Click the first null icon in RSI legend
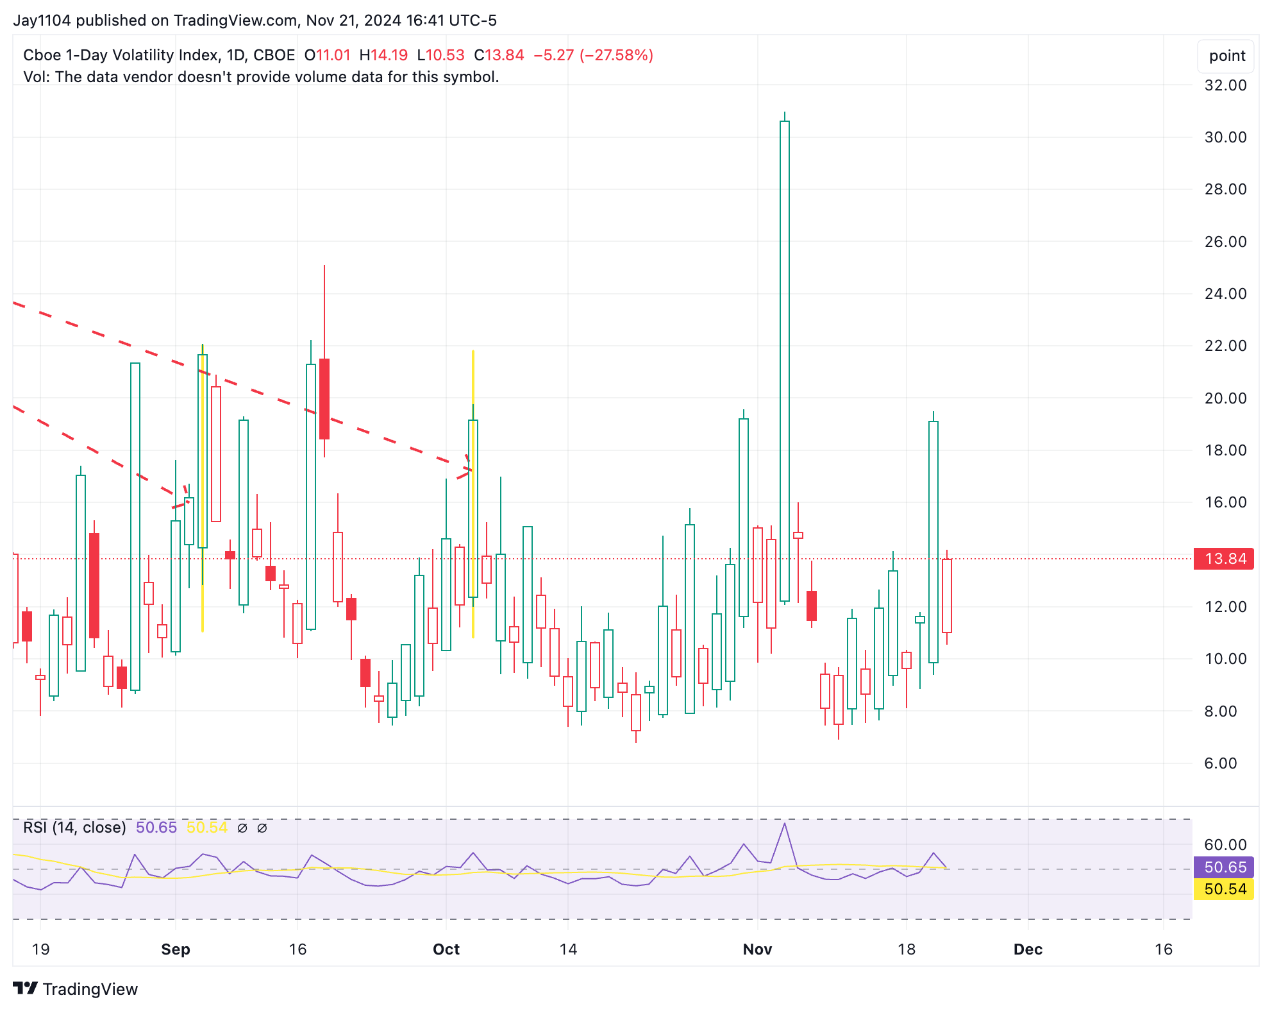1272x1011 pixels. click(242, 828)
